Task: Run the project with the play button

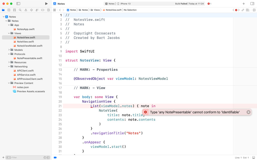Action: (46, 4)
